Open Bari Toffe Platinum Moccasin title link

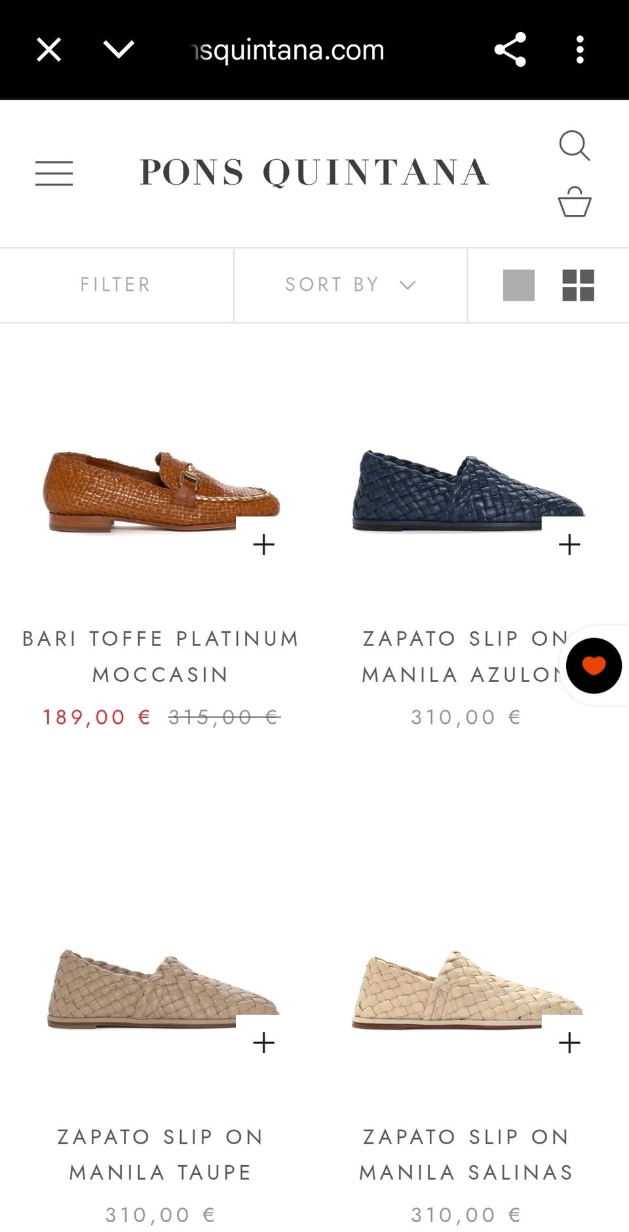(x=160, y=656)
